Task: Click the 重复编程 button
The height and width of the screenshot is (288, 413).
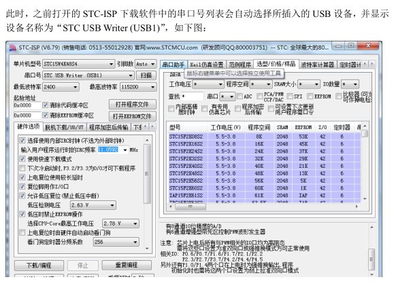Action: pos(127,265)
